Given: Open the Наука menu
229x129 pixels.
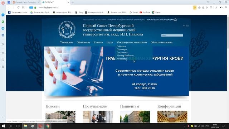Looking at the screenshot, I should coord(109,42).
